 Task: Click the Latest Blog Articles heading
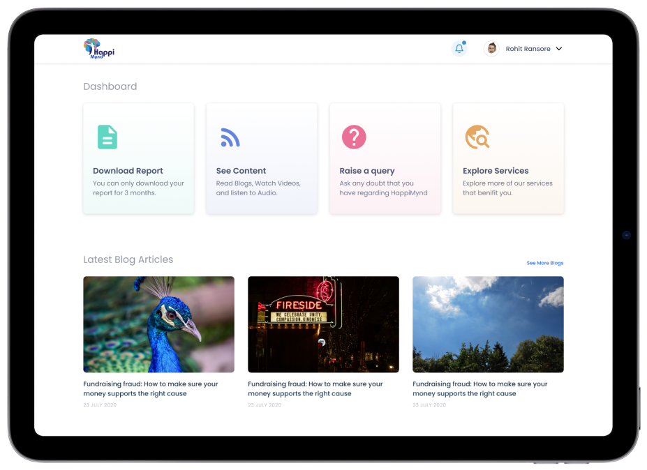128,259
